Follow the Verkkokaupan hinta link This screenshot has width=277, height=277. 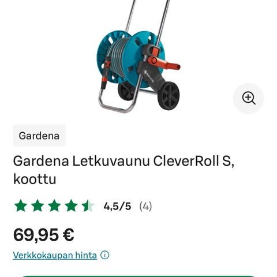tap(55, 255)
